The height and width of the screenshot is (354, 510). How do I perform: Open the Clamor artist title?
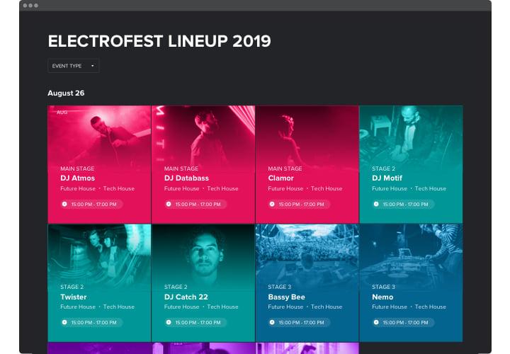(x=280, y=178)
